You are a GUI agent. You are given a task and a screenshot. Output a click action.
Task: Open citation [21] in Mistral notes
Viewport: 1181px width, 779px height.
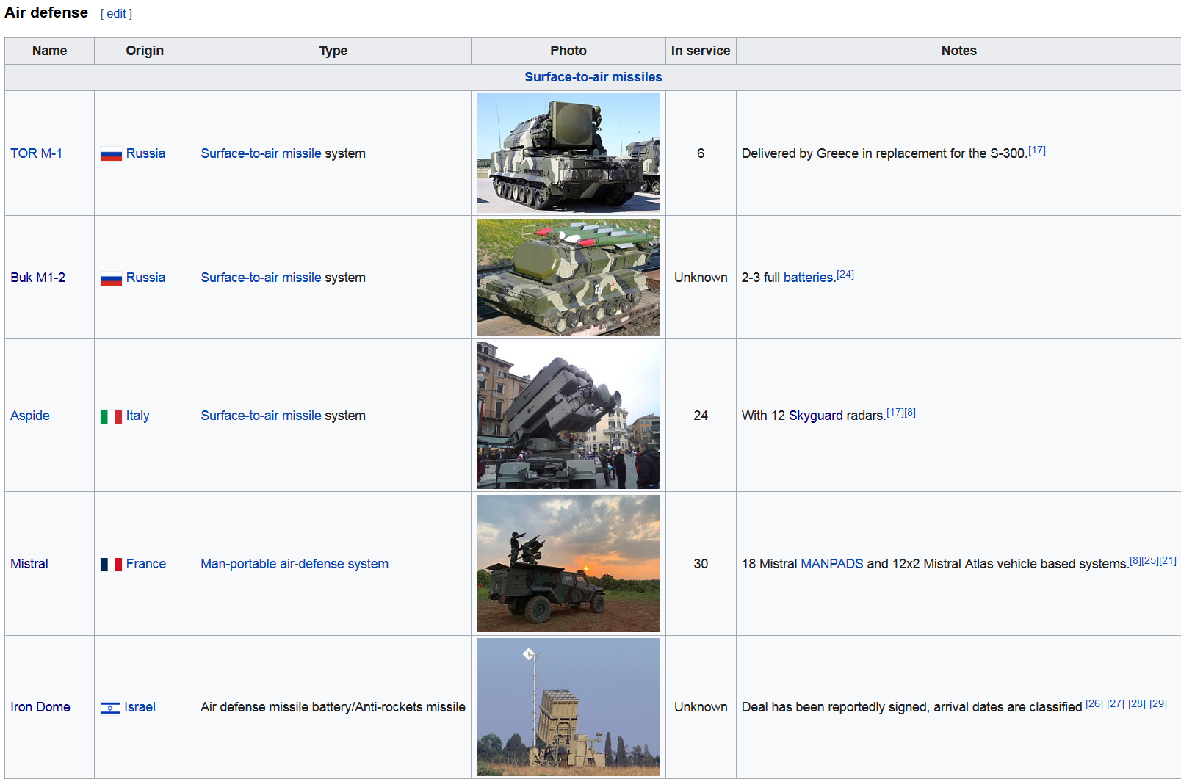point(1168,561)
